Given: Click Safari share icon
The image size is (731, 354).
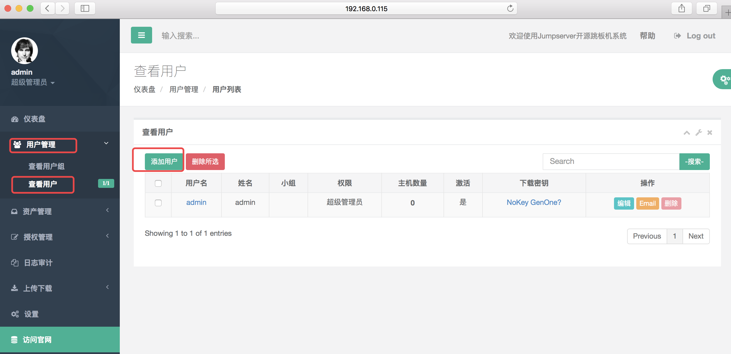Looking at the screenshot, I should click(681, 9).
